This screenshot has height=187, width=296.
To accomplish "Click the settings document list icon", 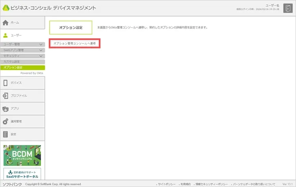I will point(6,134).
